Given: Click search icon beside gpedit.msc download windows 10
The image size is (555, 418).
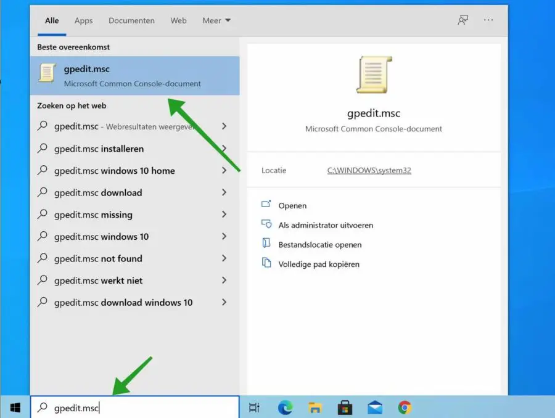Looking at the screenshot, I should 43,301.
